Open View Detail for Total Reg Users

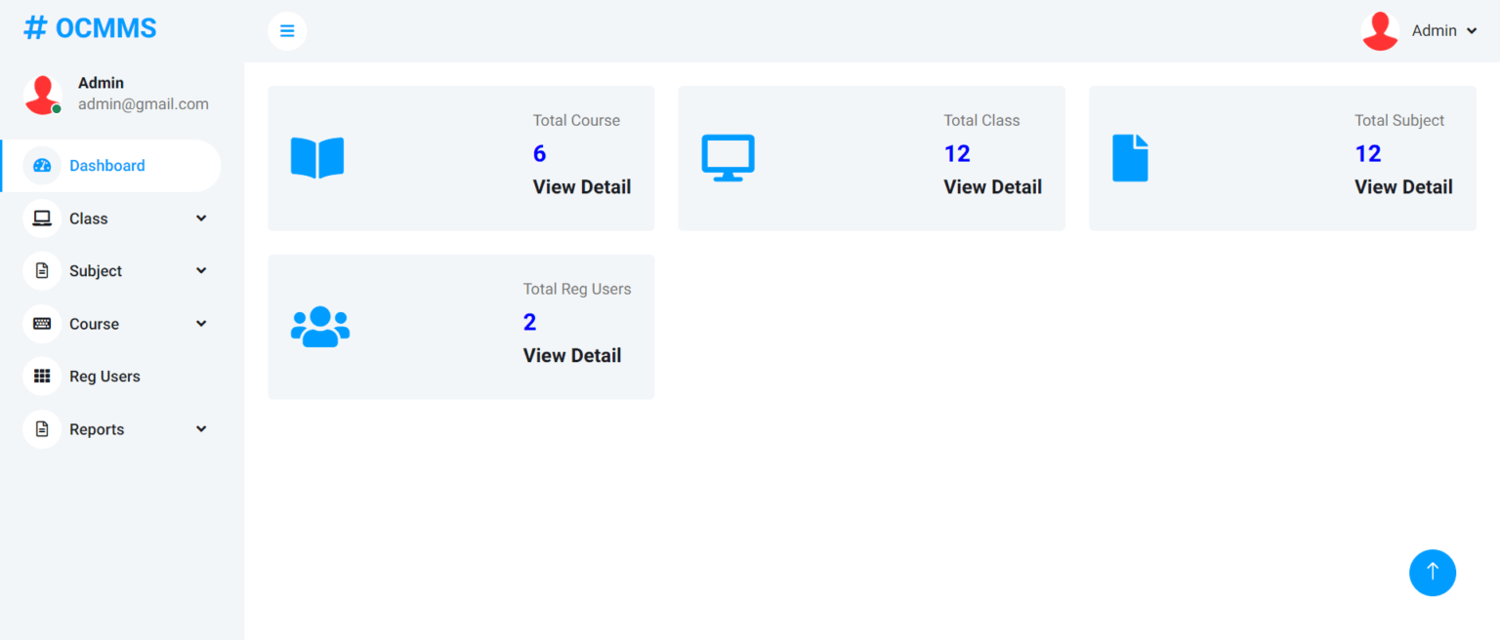571,355
